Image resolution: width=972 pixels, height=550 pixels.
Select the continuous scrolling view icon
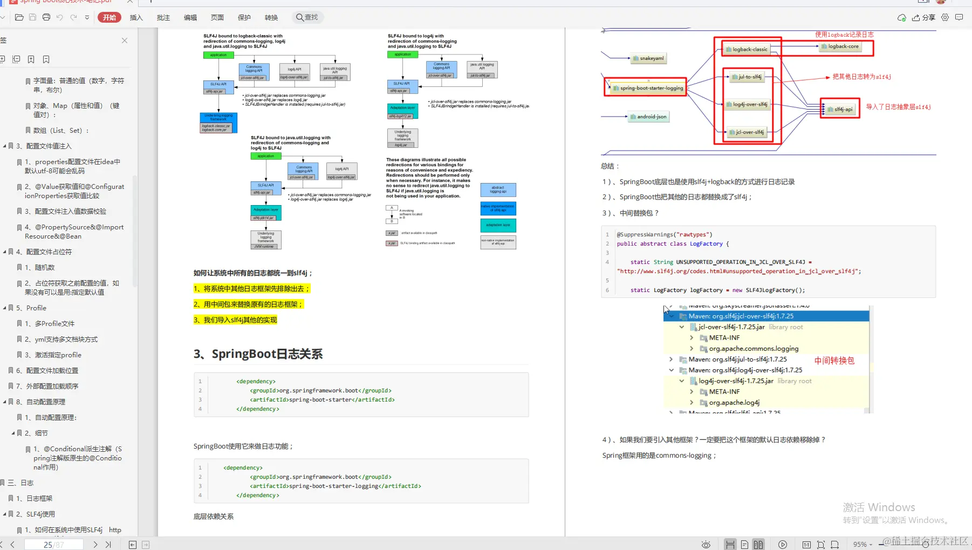[x=730, y=545]
